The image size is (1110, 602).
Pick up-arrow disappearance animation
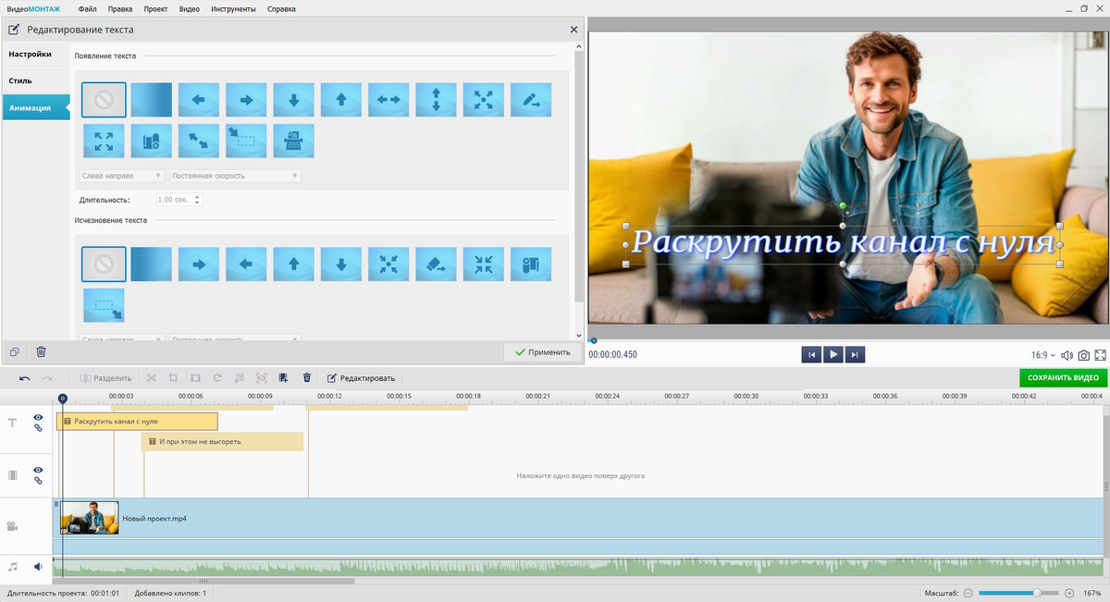(x=294, y=264)
